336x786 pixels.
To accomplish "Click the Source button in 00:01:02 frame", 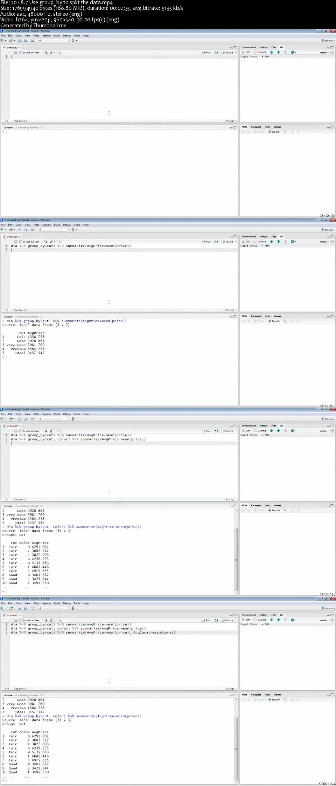I will coord(227,242).
